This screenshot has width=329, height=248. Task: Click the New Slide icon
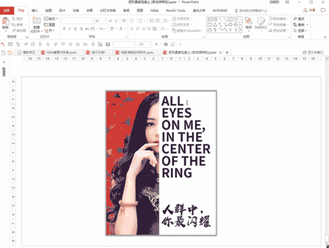(x=37, y=21)
